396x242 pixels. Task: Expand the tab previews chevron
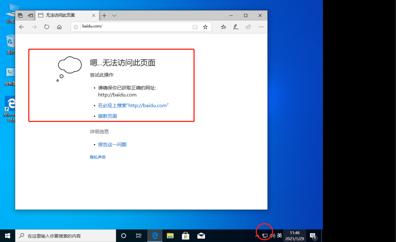[114, 16]
